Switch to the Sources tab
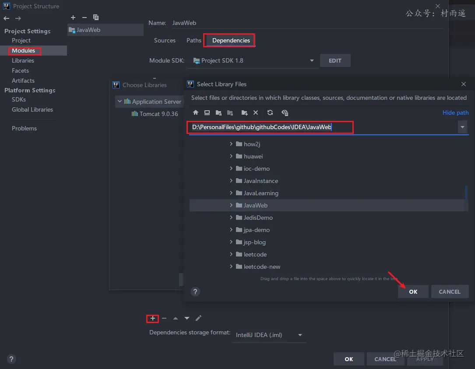The image size is (475, 369). 165,40
